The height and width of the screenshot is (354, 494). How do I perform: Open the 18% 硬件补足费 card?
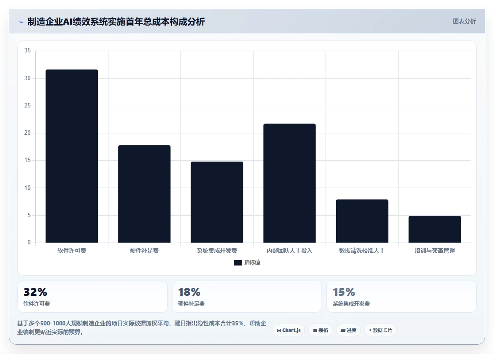pyautogui.click(x=247, y=296)
